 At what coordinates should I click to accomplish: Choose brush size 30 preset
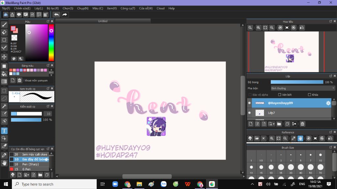(x=291, y=169)
